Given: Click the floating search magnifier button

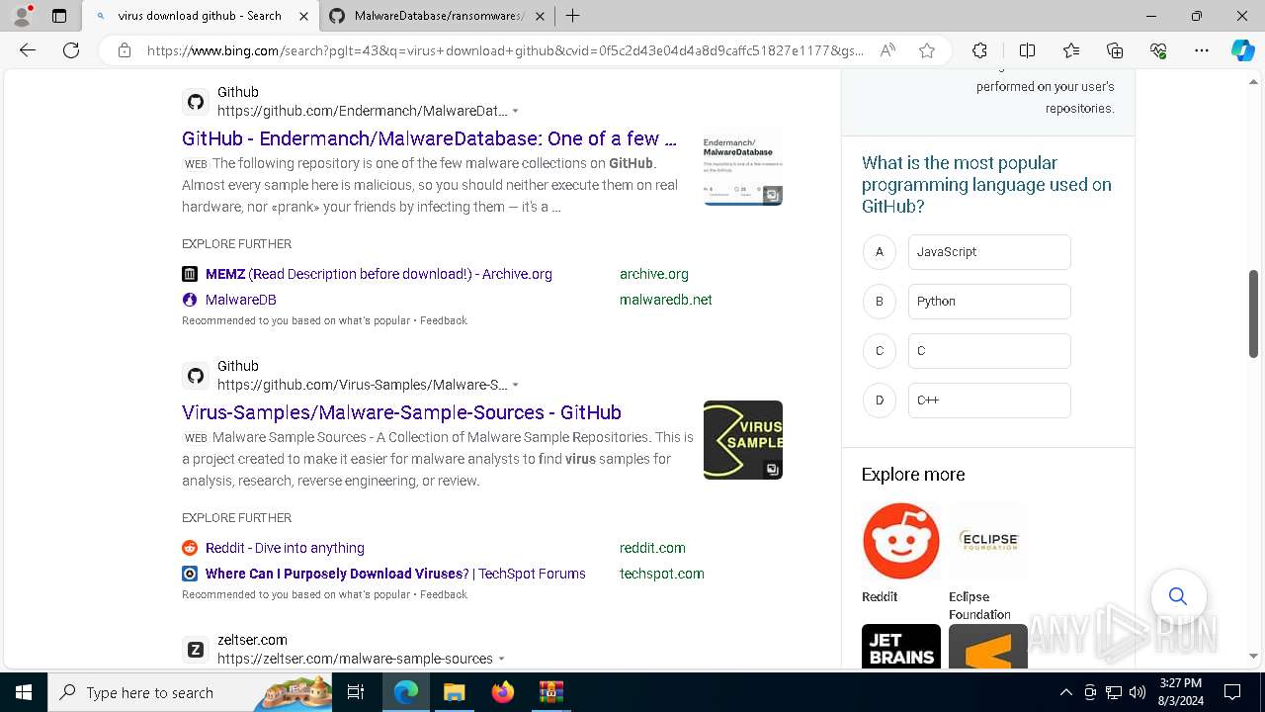Looking at the screenshot, I should point(1178,596).
